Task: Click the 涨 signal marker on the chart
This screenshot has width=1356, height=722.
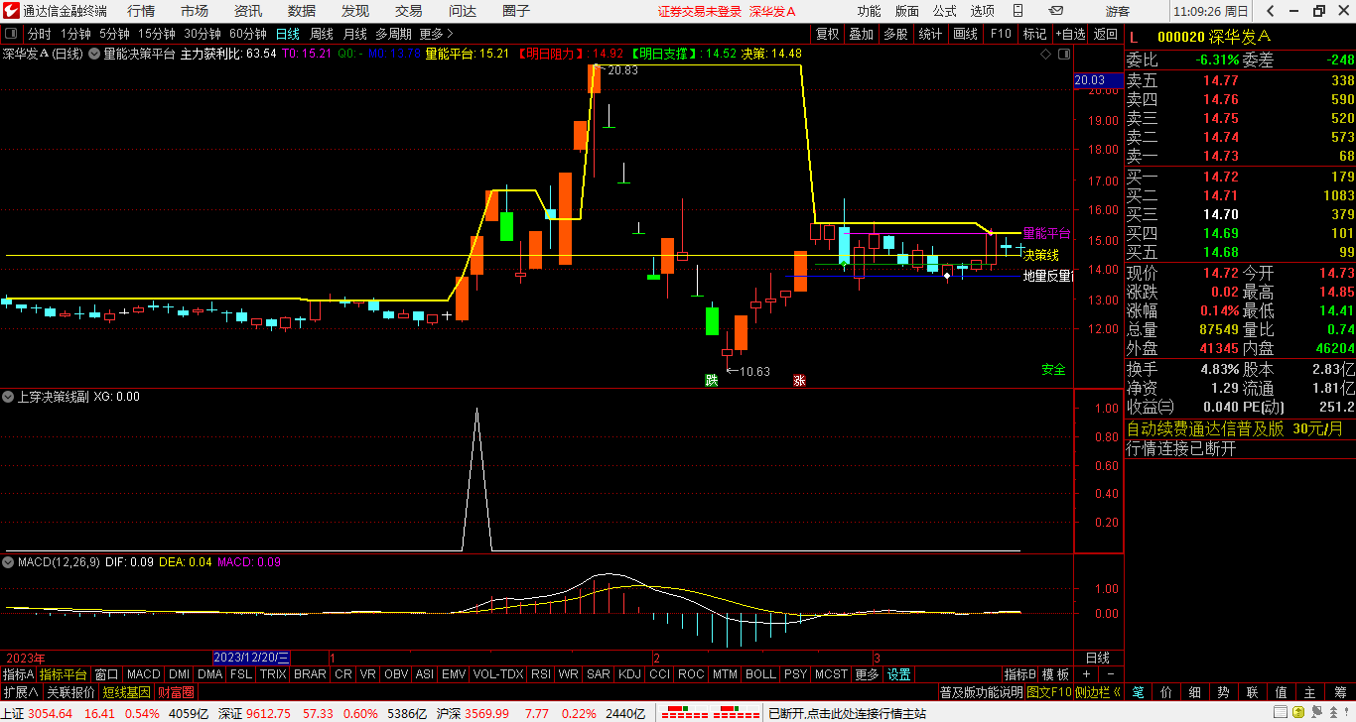Action: tap(799, 380)
